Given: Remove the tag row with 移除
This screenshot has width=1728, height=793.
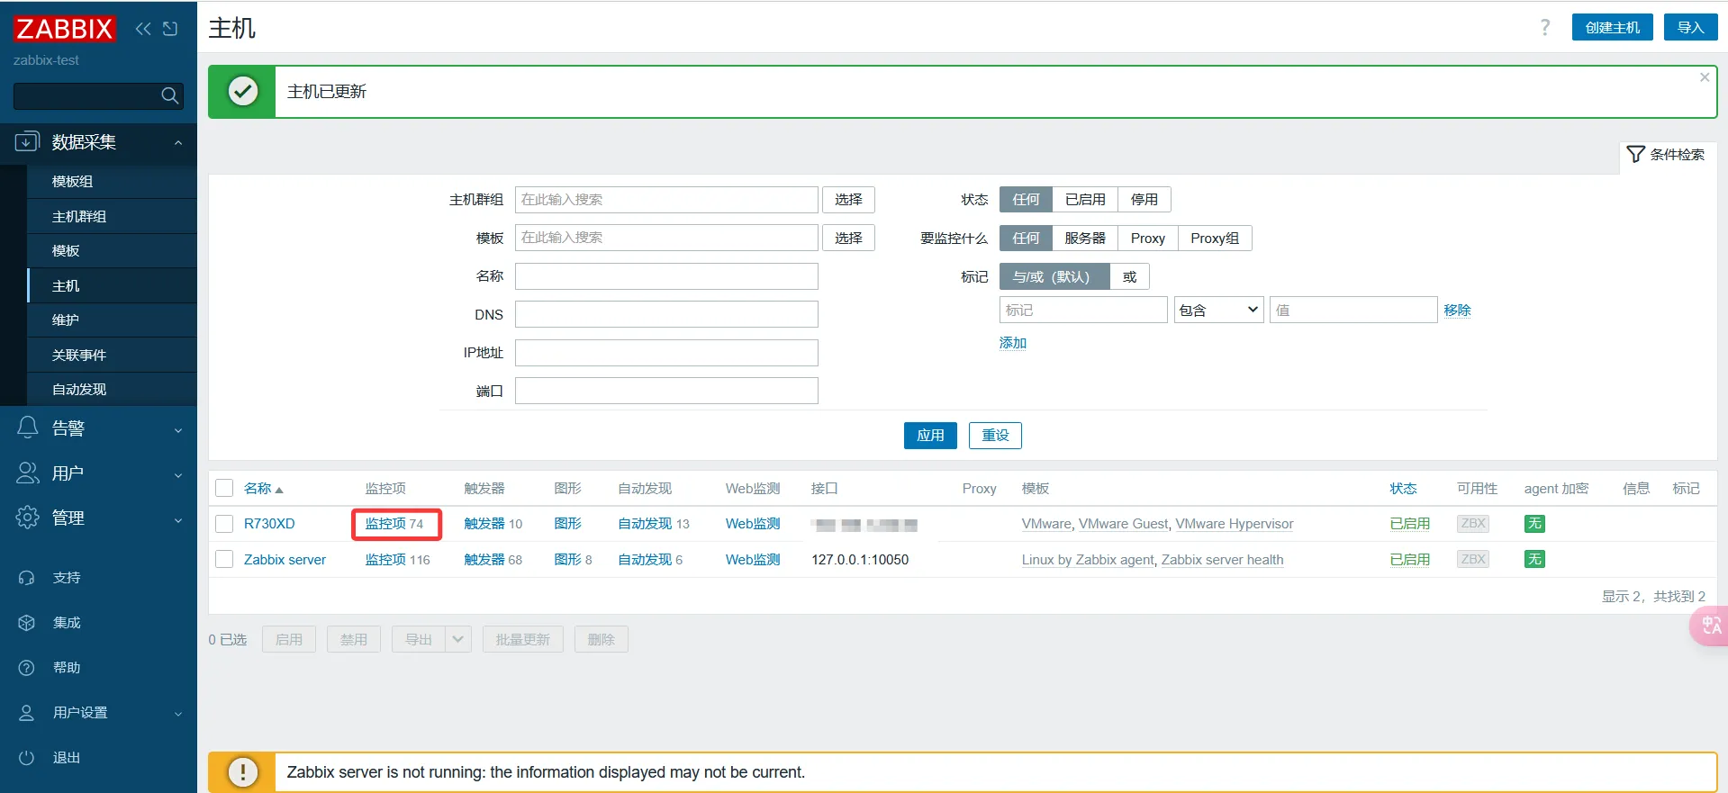Looking at the screenshot, I should point(1457,311).
